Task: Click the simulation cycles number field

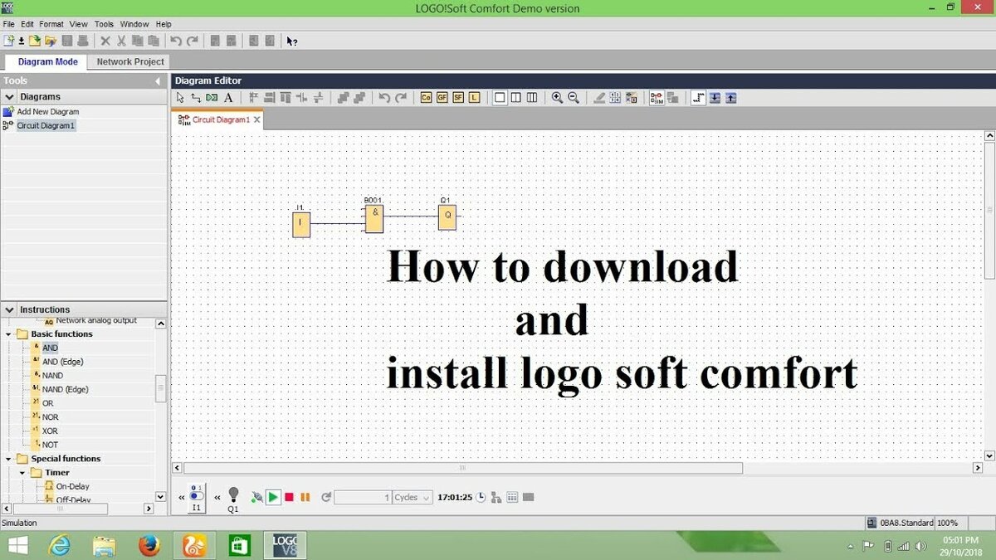Action: (x=363, y=497)
